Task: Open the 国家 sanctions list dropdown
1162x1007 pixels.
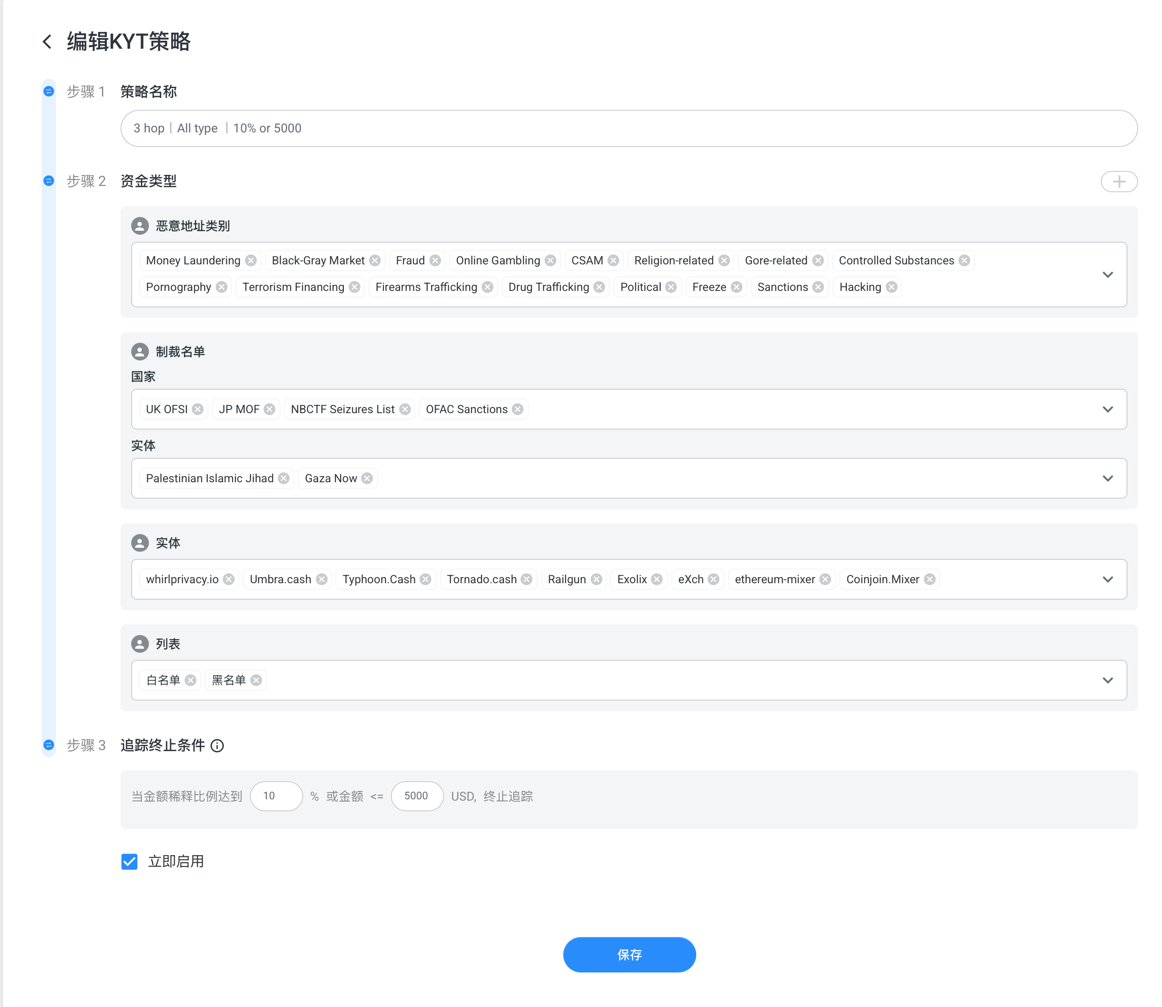Action: 1107,410
